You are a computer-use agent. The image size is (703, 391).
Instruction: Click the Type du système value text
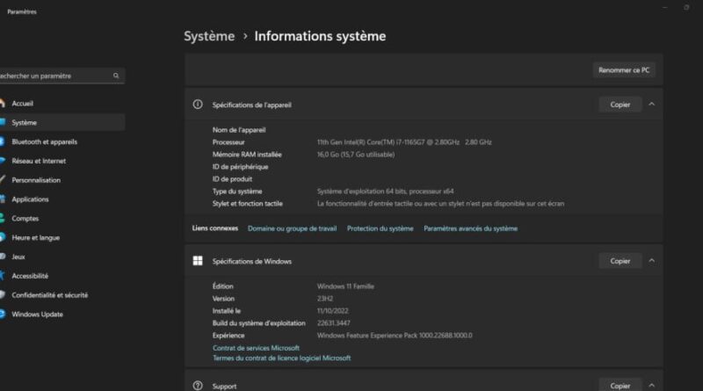pos(386,192)
